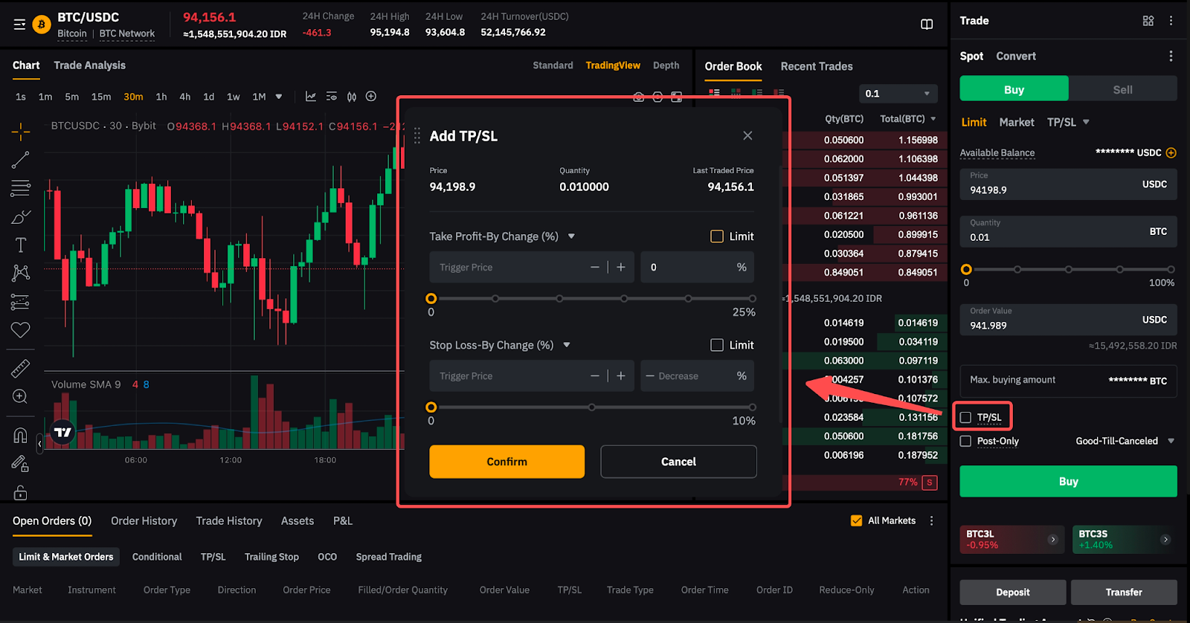1190x623 pixels.
Task: Click the plus icon beside Available Balance
Action: click(1171, 152)
